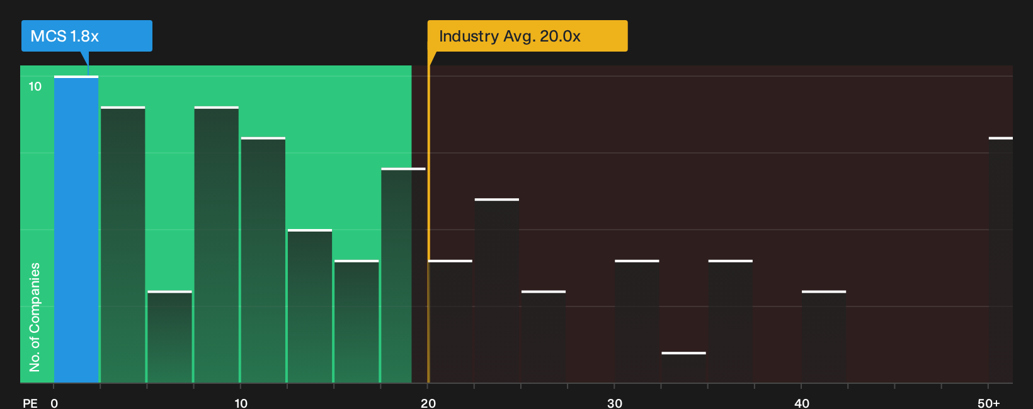
Task: Click the x-axis label 10
Action: click(x=241, y=403)
